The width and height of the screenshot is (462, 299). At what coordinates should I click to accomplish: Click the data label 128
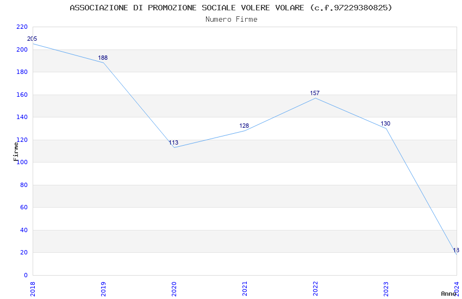pos(244,126)
